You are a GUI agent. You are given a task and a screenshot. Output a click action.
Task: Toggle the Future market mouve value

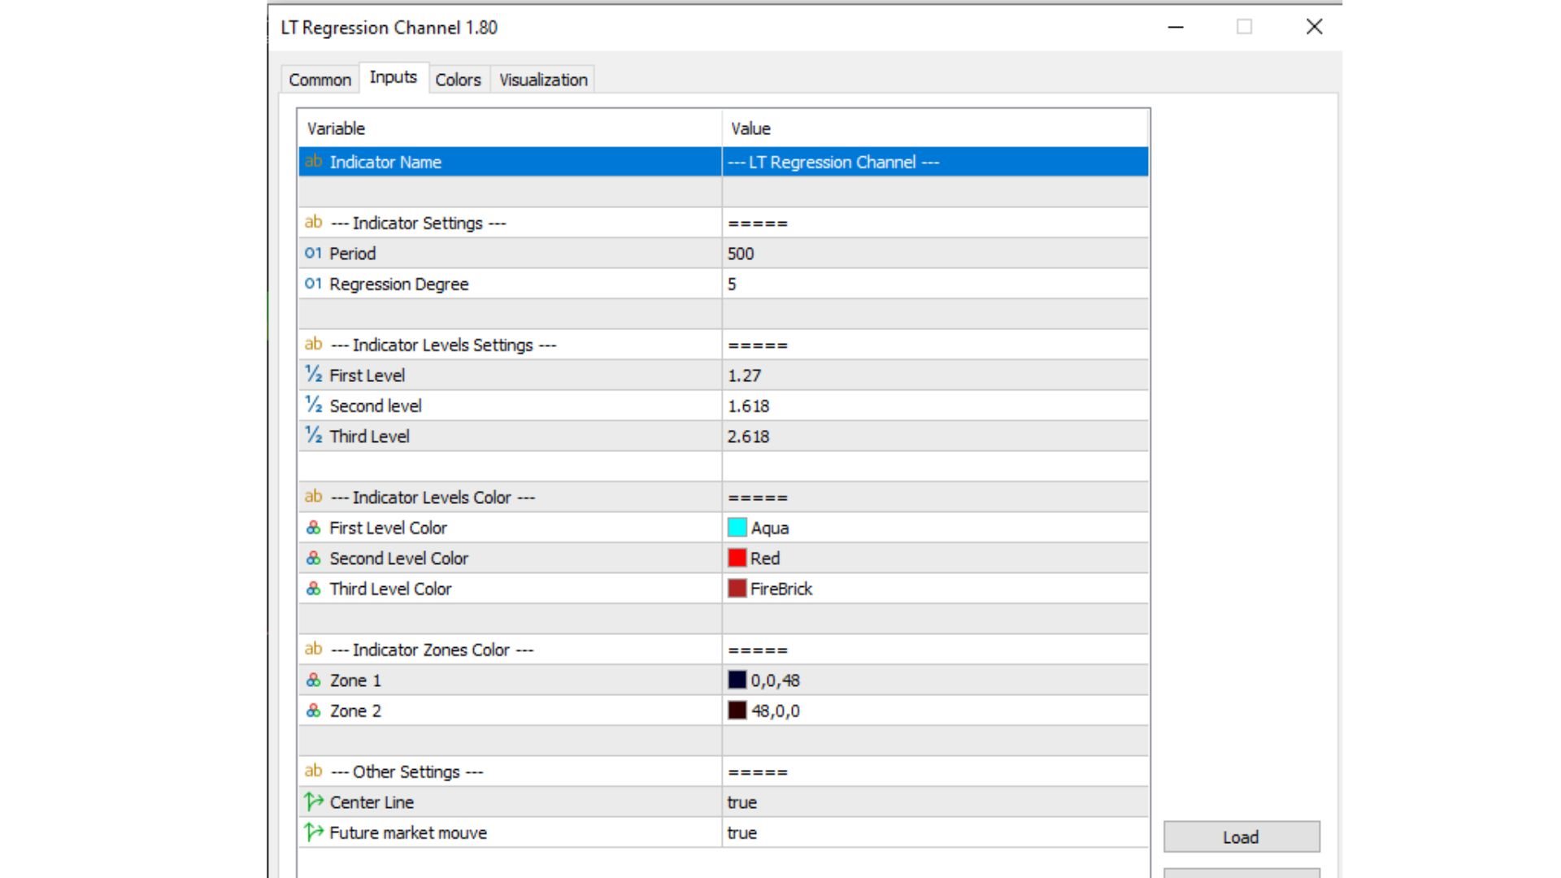tap(742, 832)
